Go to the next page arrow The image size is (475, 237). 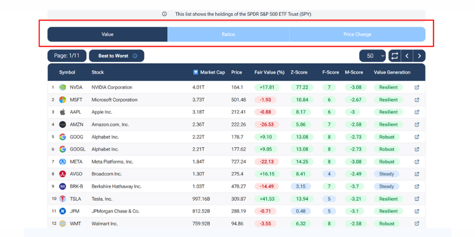pos(419,56)
